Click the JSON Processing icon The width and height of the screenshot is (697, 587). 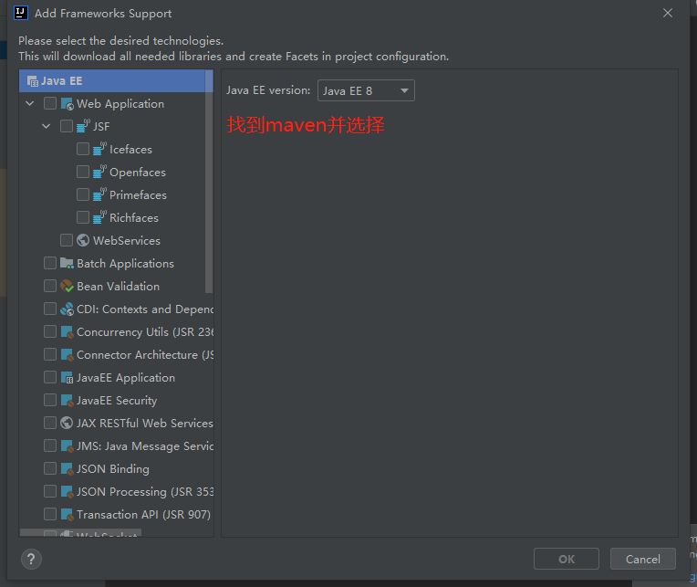(68, 492)
